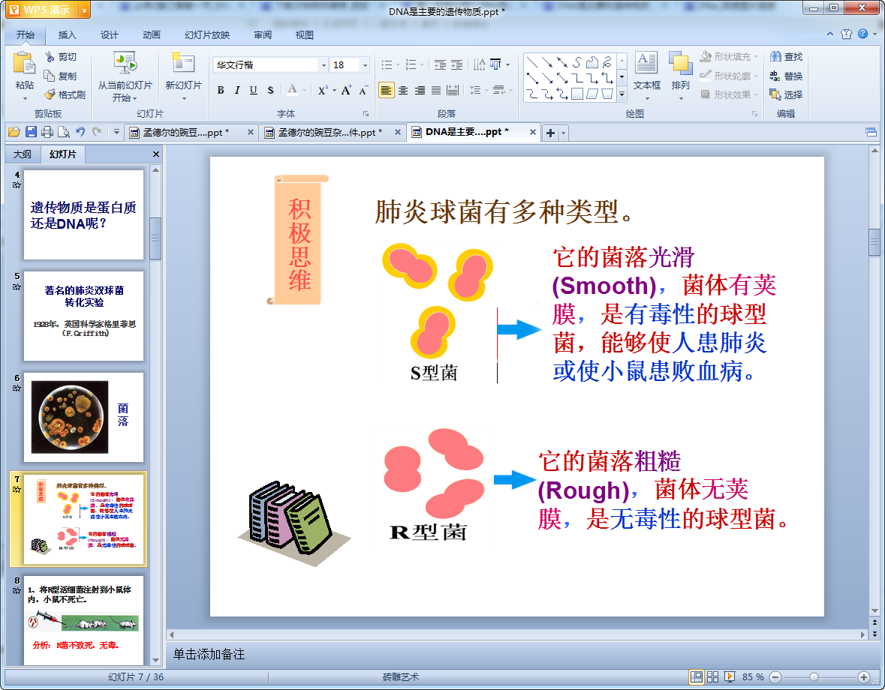Click the zoom out minus button

click(775, 676)
